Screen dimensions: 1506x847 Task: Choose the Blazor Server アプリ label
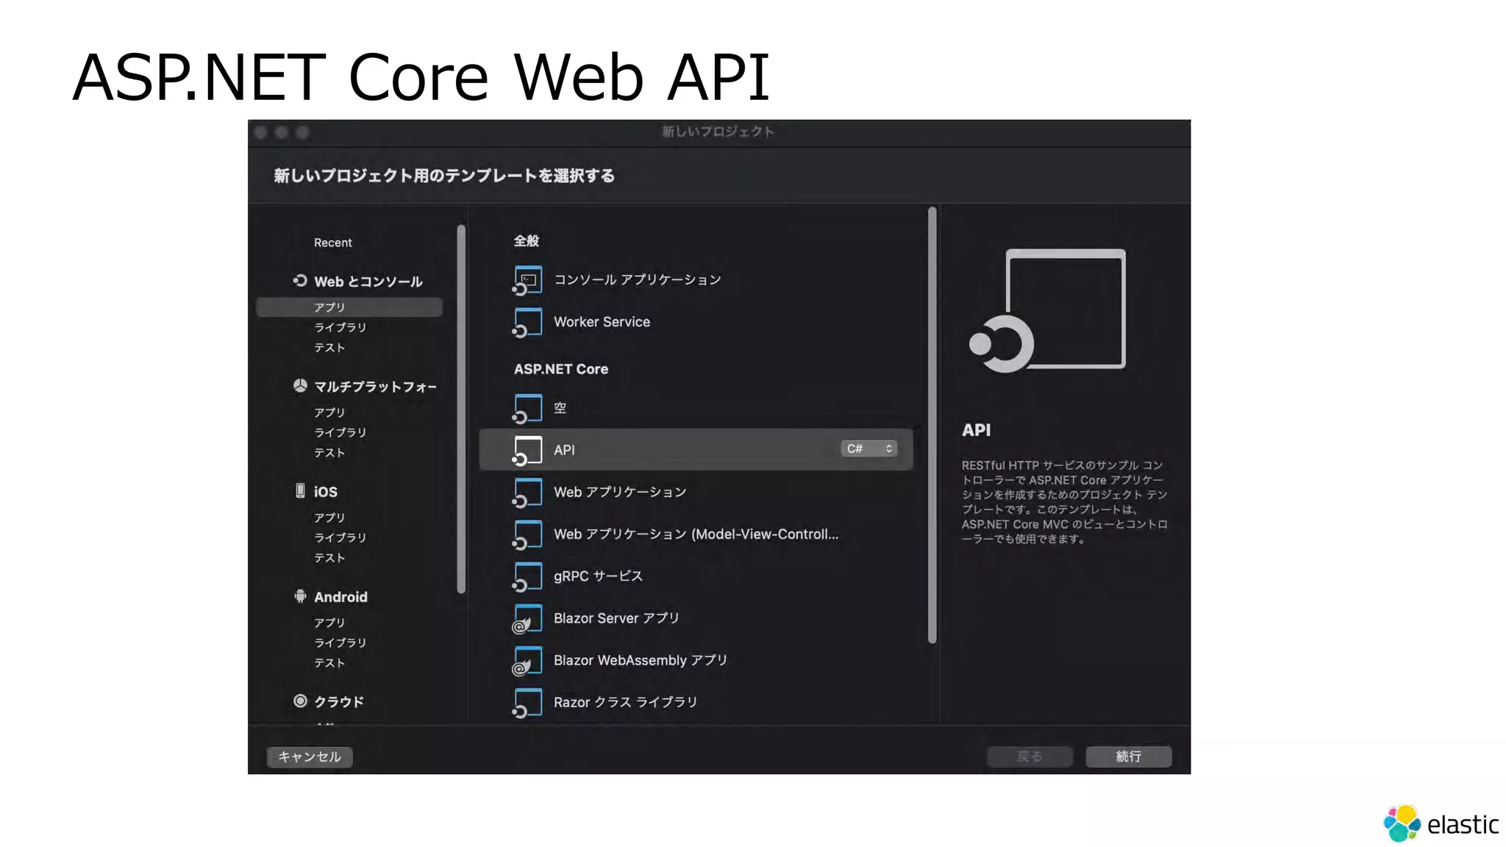coord(616,618)
